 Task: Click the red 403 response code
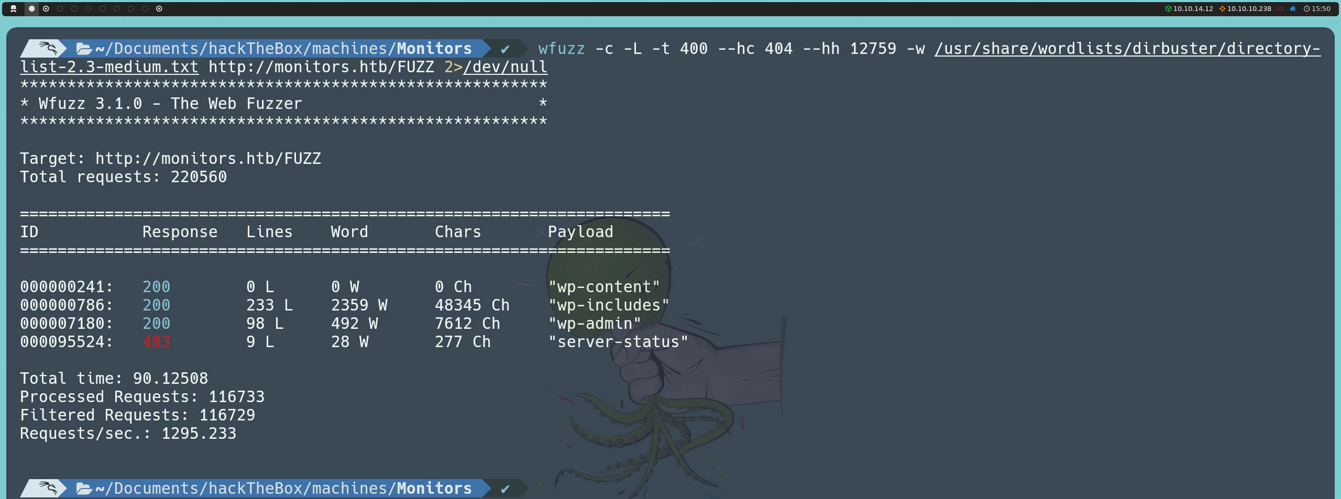point(156,342)
